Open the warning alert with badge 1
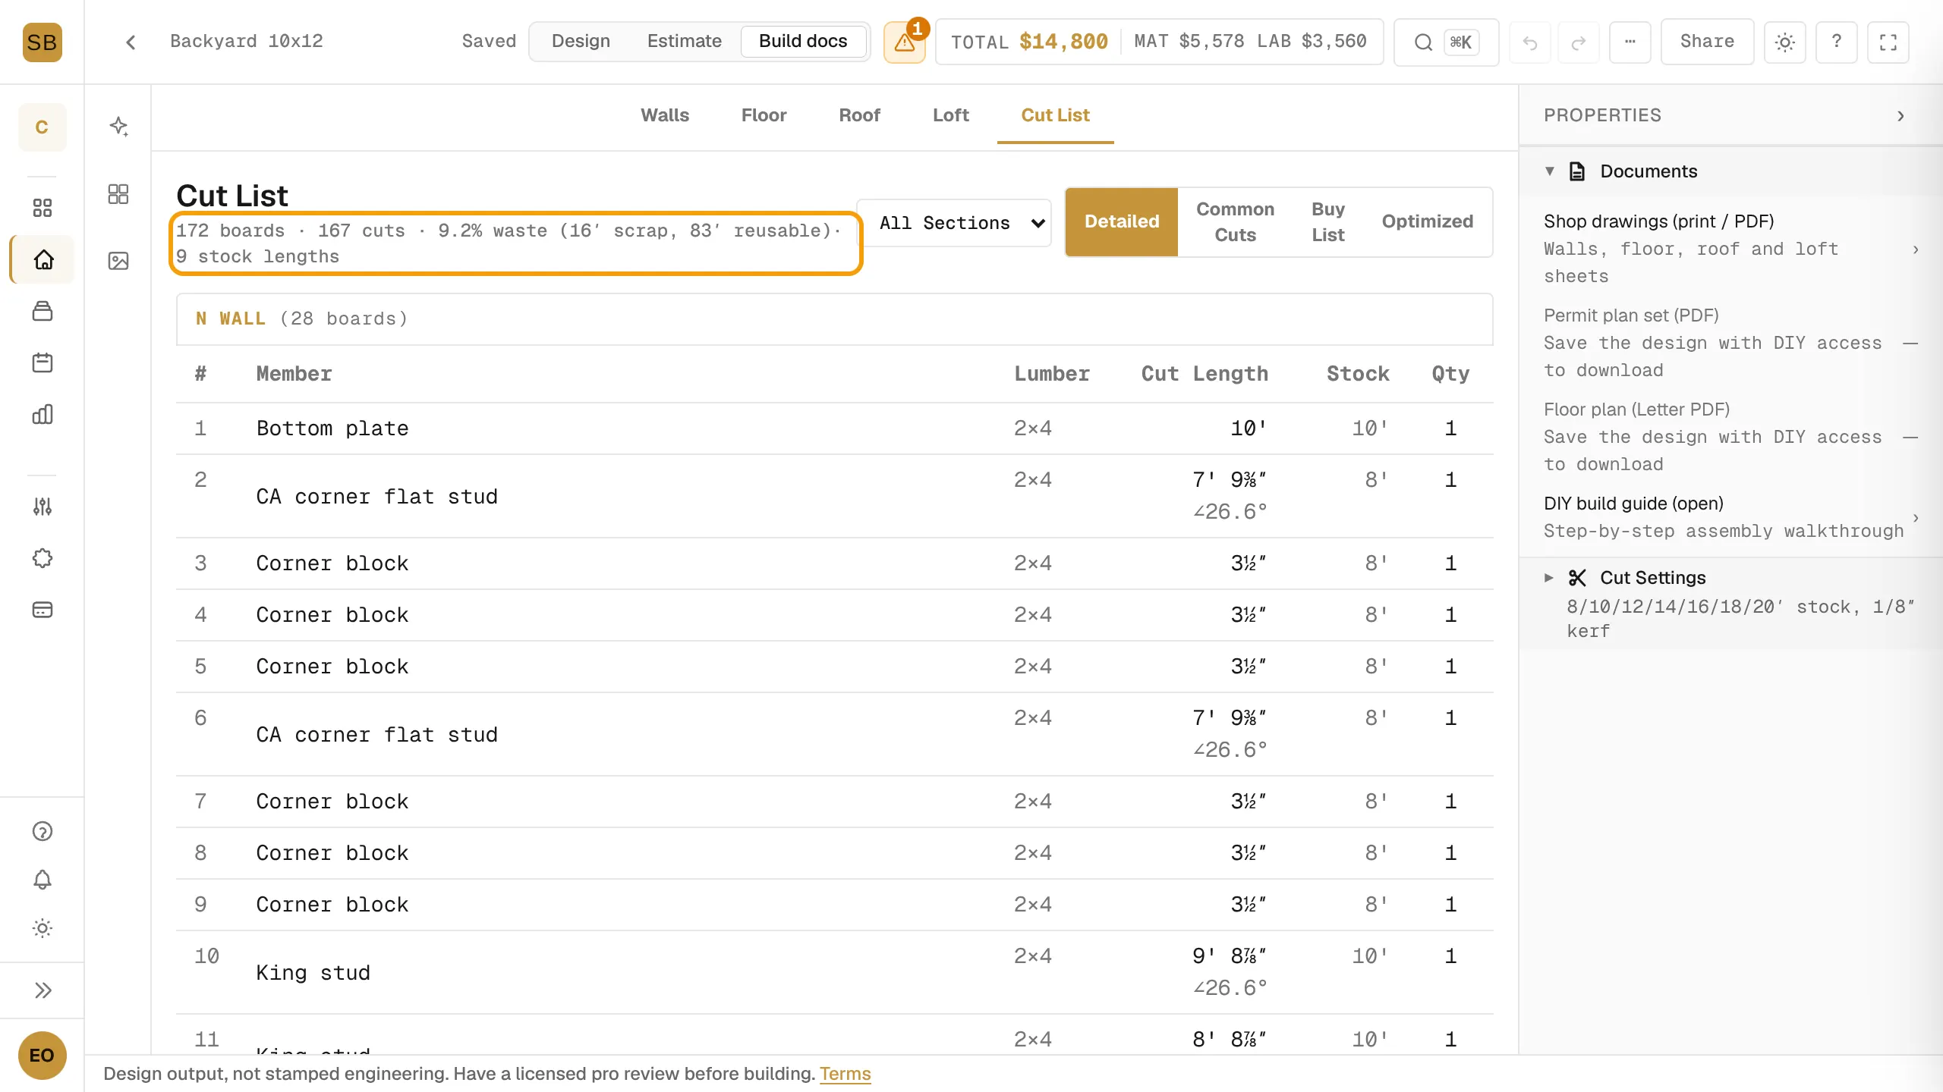The width and height of the screenshot is (1943, 1092). coord(905,42)
